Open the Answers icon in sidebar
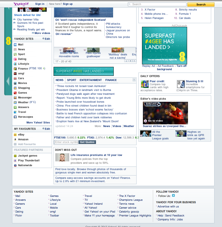The width and height of the screenshot is (222, 227). 15,107
